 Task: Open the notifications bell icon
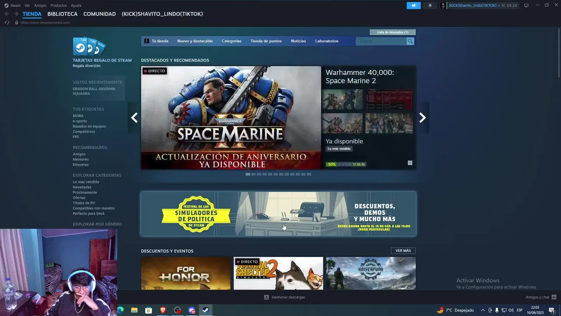coord(430,5)
